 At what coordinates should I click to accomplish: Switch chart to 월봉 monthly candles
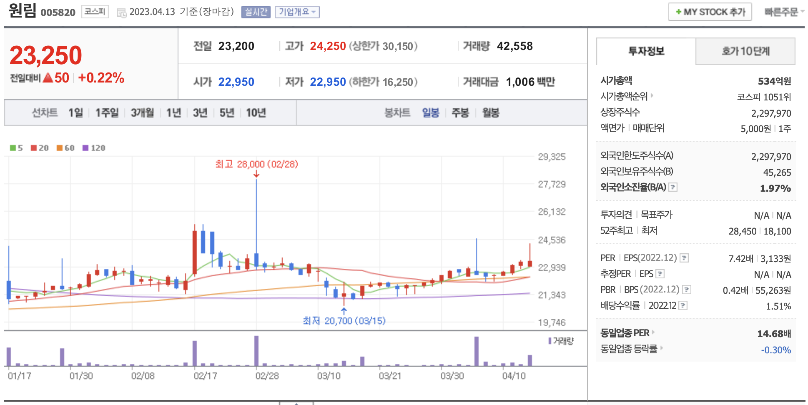pos(491,113)
